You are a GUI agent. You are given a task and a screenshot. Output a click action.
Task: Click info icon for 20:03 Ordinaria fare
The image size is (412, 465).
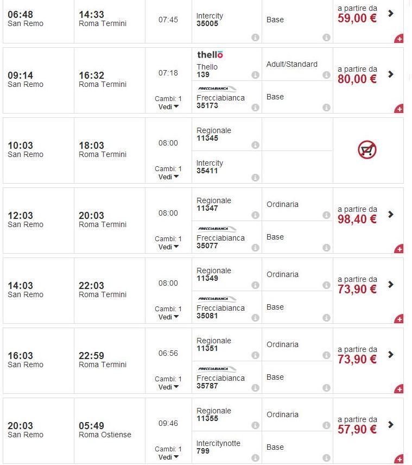[x=326, y=425]
